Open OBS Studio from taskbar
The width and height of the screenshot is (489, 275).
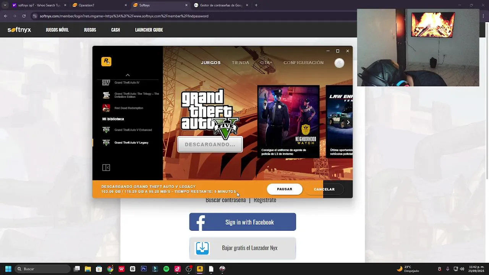(189, 269)
